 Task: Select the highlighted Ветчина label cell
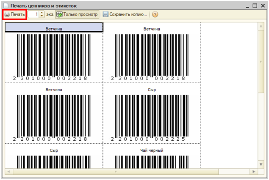click(x=54, y=28)
